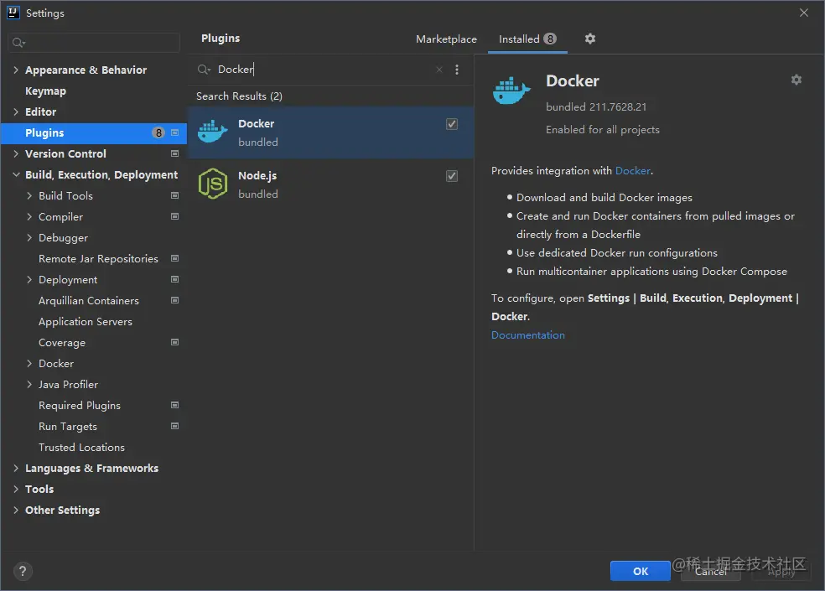This screenshot has width=825, height=591.
Task: Click the Search Results (2) header
Action: point(240,96)
